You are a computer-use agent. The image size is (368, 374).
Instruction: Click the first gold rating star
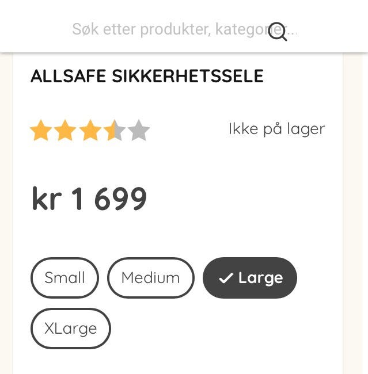point(41,131)
